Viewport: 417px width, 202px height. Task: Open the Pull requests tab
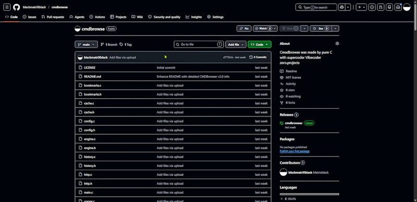click(53, 17)
